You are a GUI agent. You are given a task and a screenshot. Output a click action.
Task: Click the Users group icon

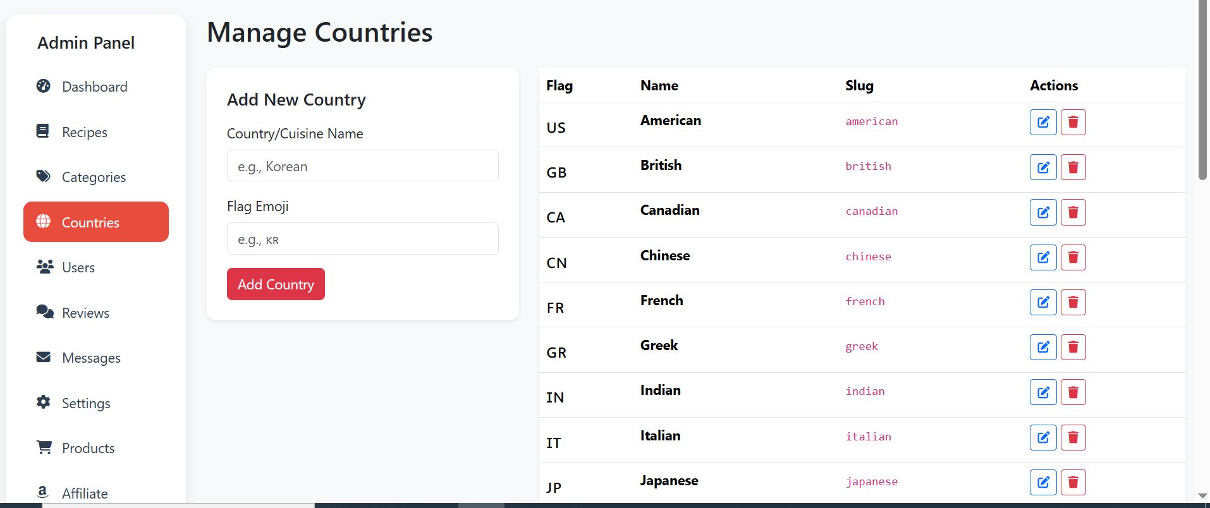coord(44,267)
